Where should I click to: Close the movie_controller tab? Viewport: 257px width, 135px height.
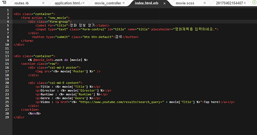click(x=124, y=3)
